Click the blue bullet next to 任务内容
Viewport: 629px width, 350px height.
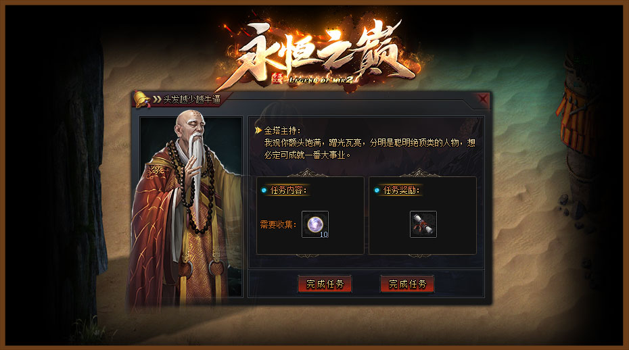pos(264,190)
